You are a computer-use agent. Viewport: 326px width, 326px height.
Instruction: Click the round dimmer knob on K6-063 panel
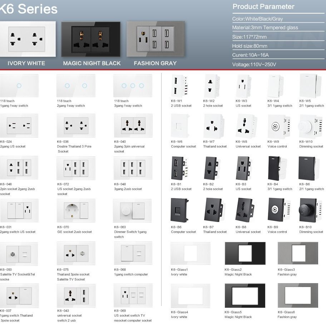click(124, 210)
